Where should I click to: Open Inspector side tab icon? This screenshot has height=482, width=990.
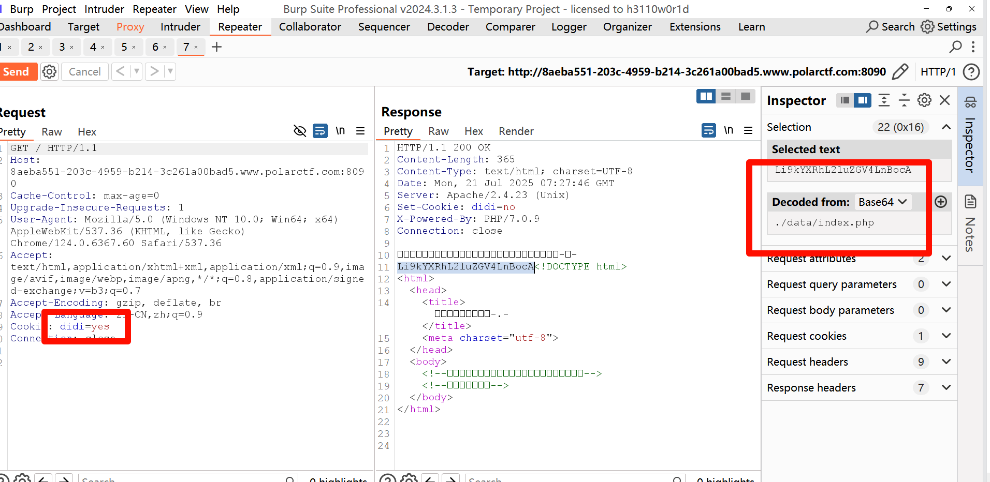click(x=970, y=102)
